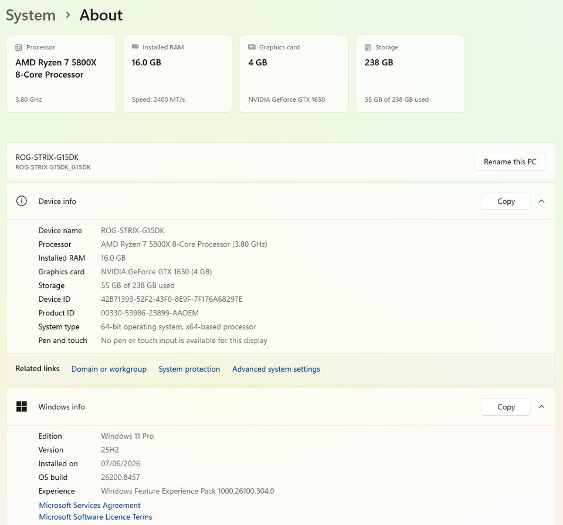
Task: Click Graphics card value NVIDIA GeForce GTX 1650 (4 GB)
Action: point(156,271)
